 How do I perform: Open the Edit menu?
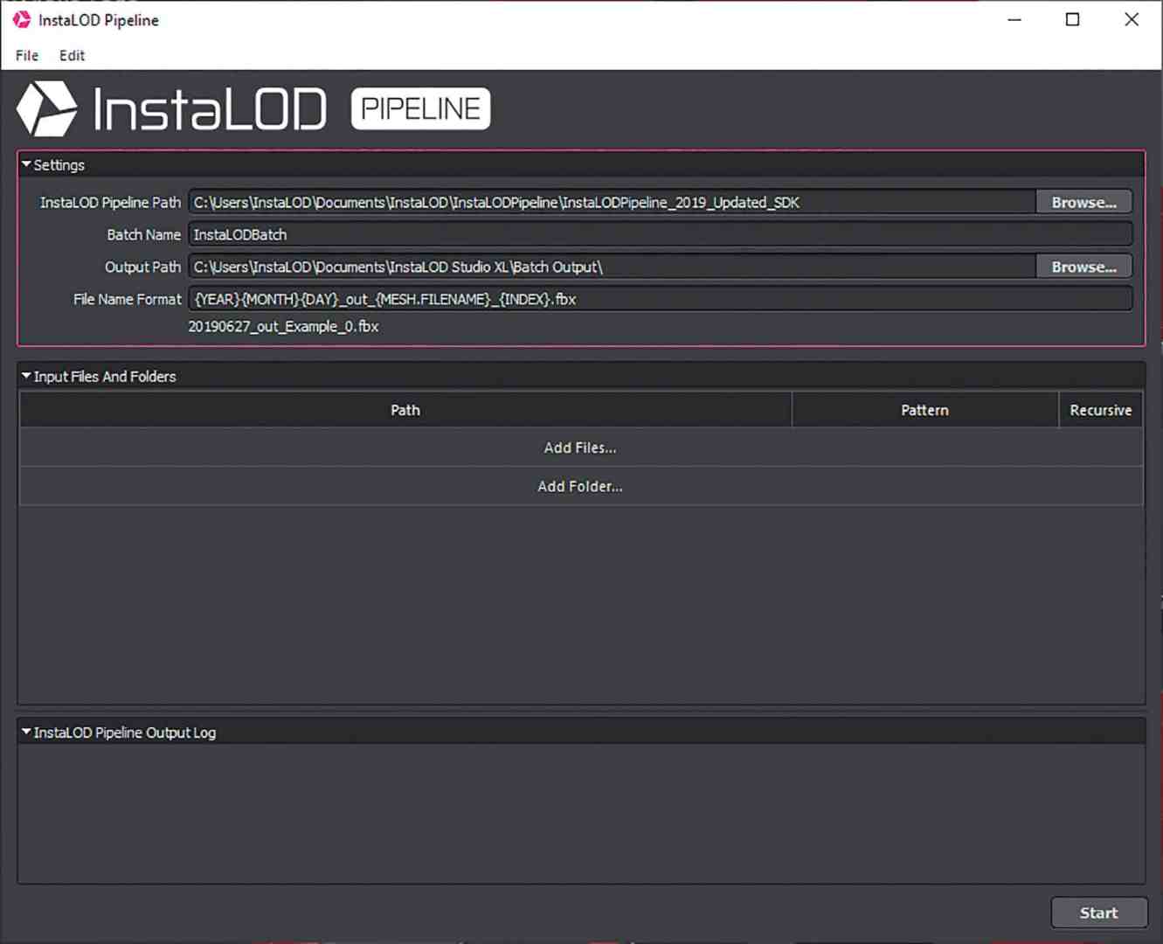(x=72, y=55)
